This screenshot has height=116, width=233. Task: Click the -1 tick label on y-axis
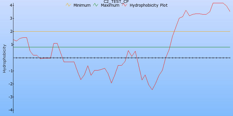[x=10, y=71]
